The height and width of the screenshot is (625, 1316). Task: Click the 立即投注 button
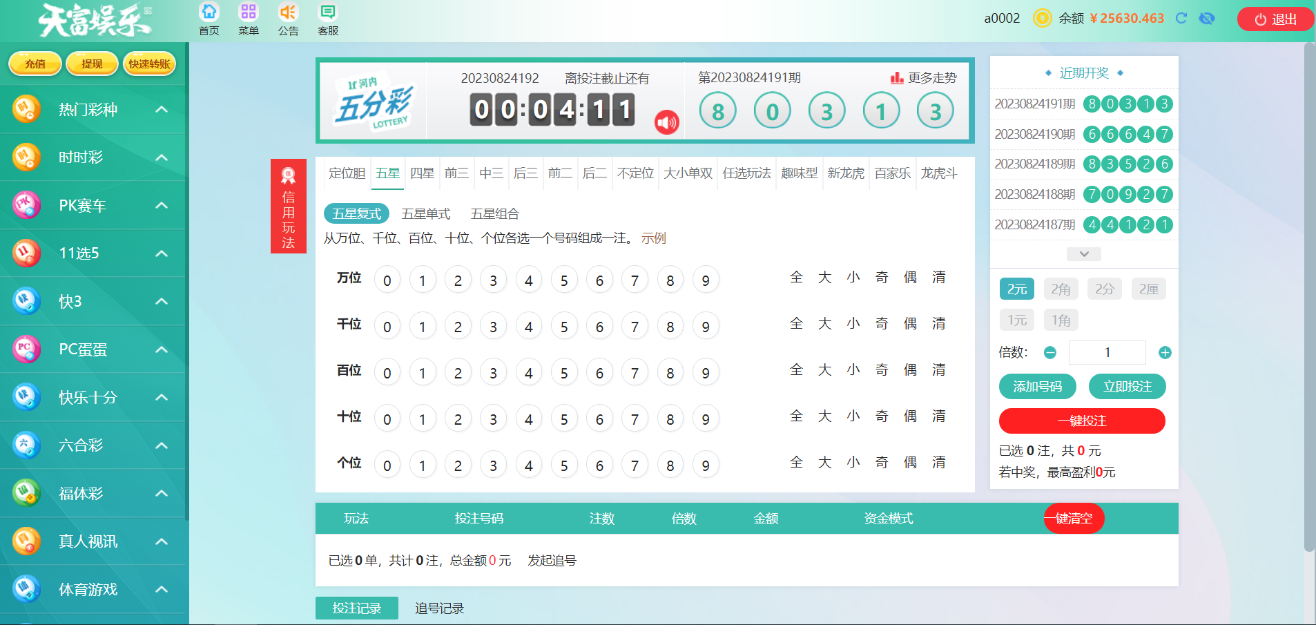(x=1127, y=387)
